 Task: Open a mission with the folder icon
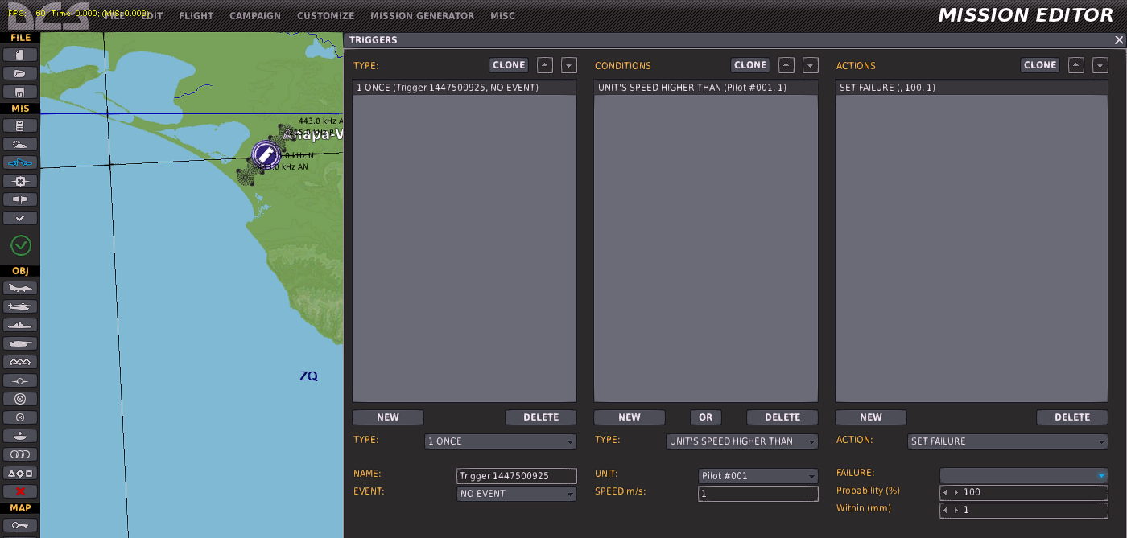pos(20,73)
